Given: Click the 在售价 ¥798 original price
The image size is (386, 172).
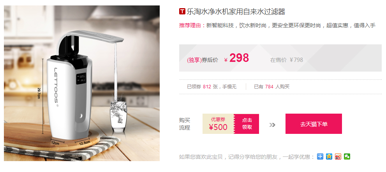Looking at the screenshot, I should click(287, 60).
